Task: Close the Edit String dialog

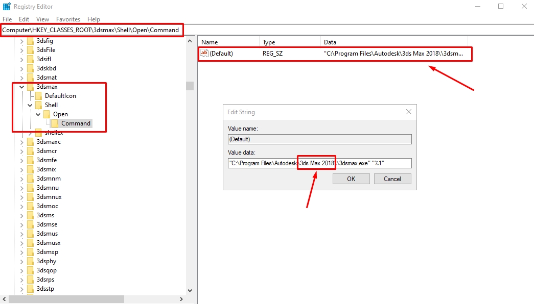Action: [408, 112]
